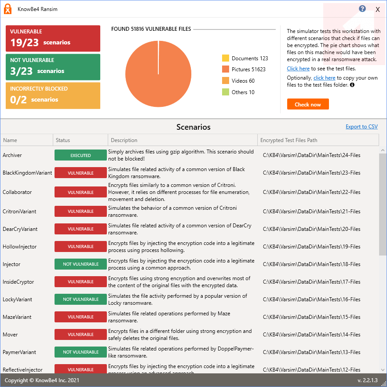Image resolution: width=387 pixels, height=387 pixels.
Task: Click the green NOT VULNERABLE 3/23 card
Action: (53, 67)
